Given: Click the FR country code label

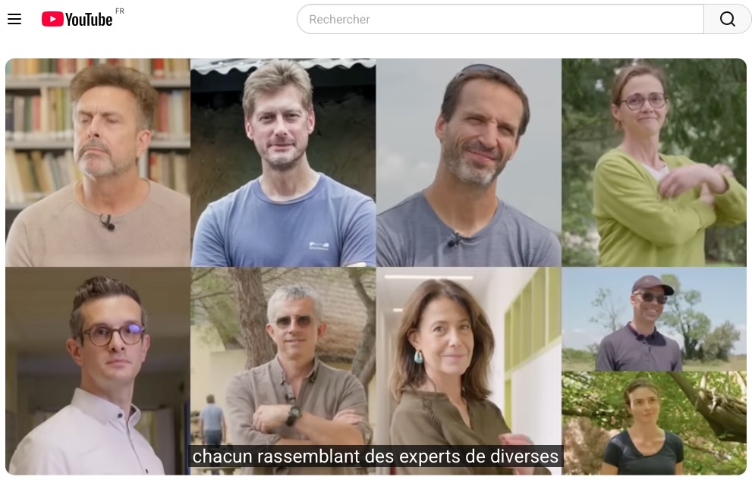Looking at the screenshot, I should (119, 11).
